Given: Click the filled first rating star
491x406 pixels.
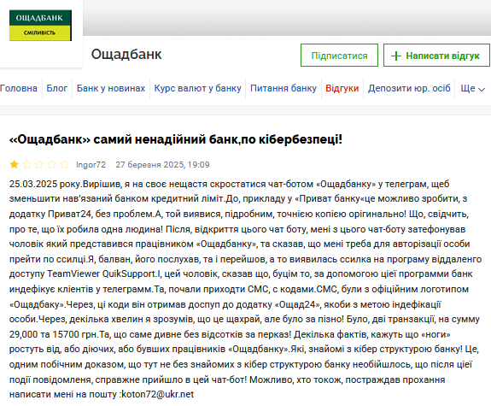Looking at the screenshot, I should tap(15, 164).
